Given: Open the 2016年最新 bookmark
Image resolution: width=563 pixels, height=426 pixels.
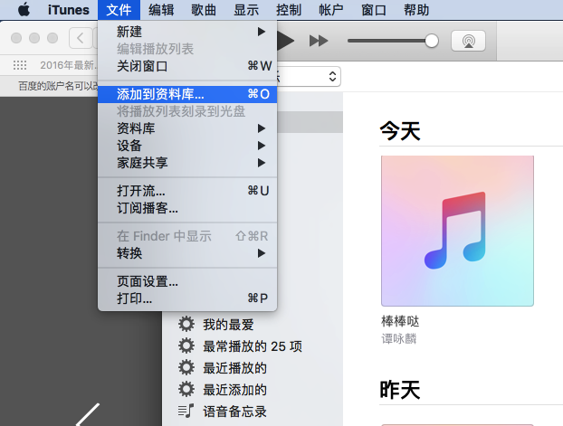Looking at the screenshot, I should [x=69, y=65].
